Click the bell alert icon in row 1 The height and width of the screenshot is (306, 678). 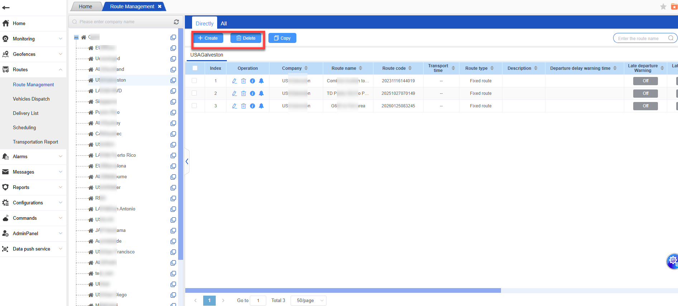click(261, 81)
